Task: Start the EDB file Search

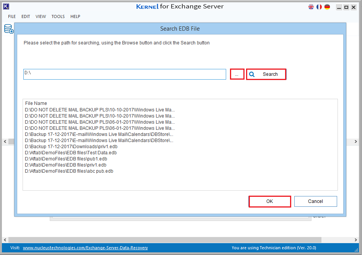Action: (x=266, y=74)
